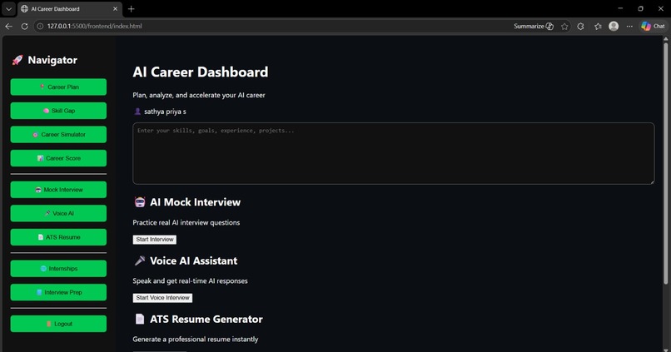The image size is (671, 352).
Task: Click Start Interview button
Action: click(x=155, y=240)
